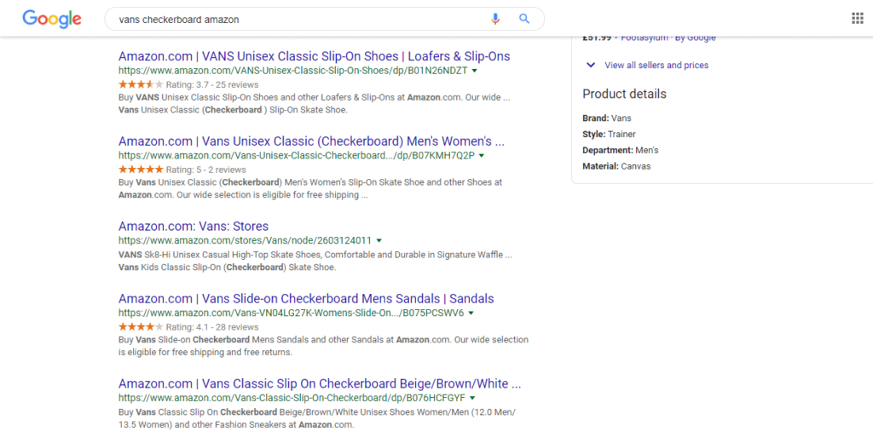
Task: Click 'Rating: 4.1 - 28 reviews' text
Action: [x=212, y=326]
